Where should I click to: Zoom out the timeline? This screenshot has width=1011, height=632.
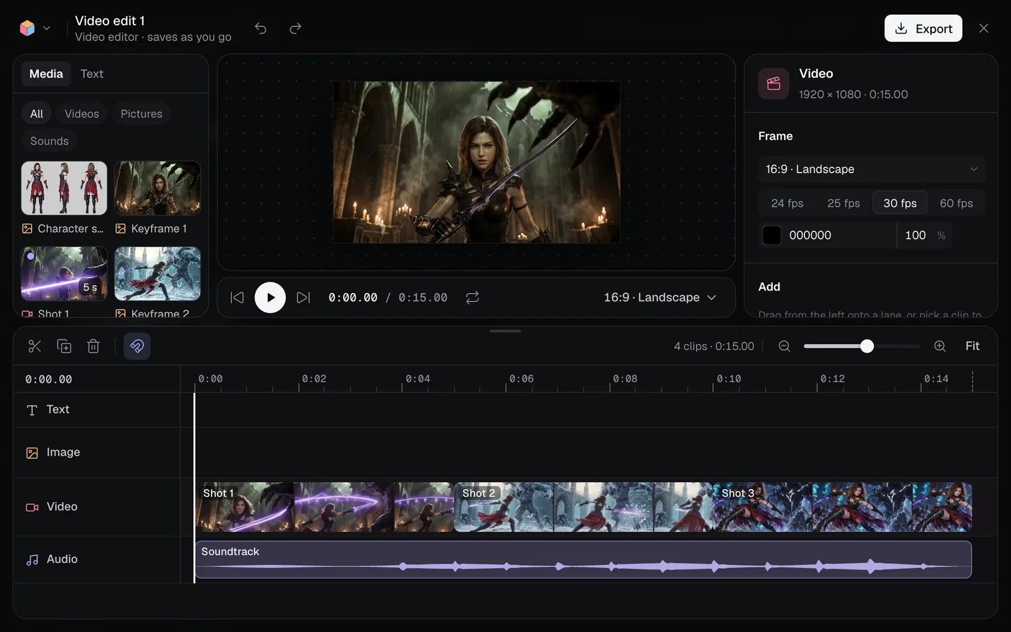[784, 346]
